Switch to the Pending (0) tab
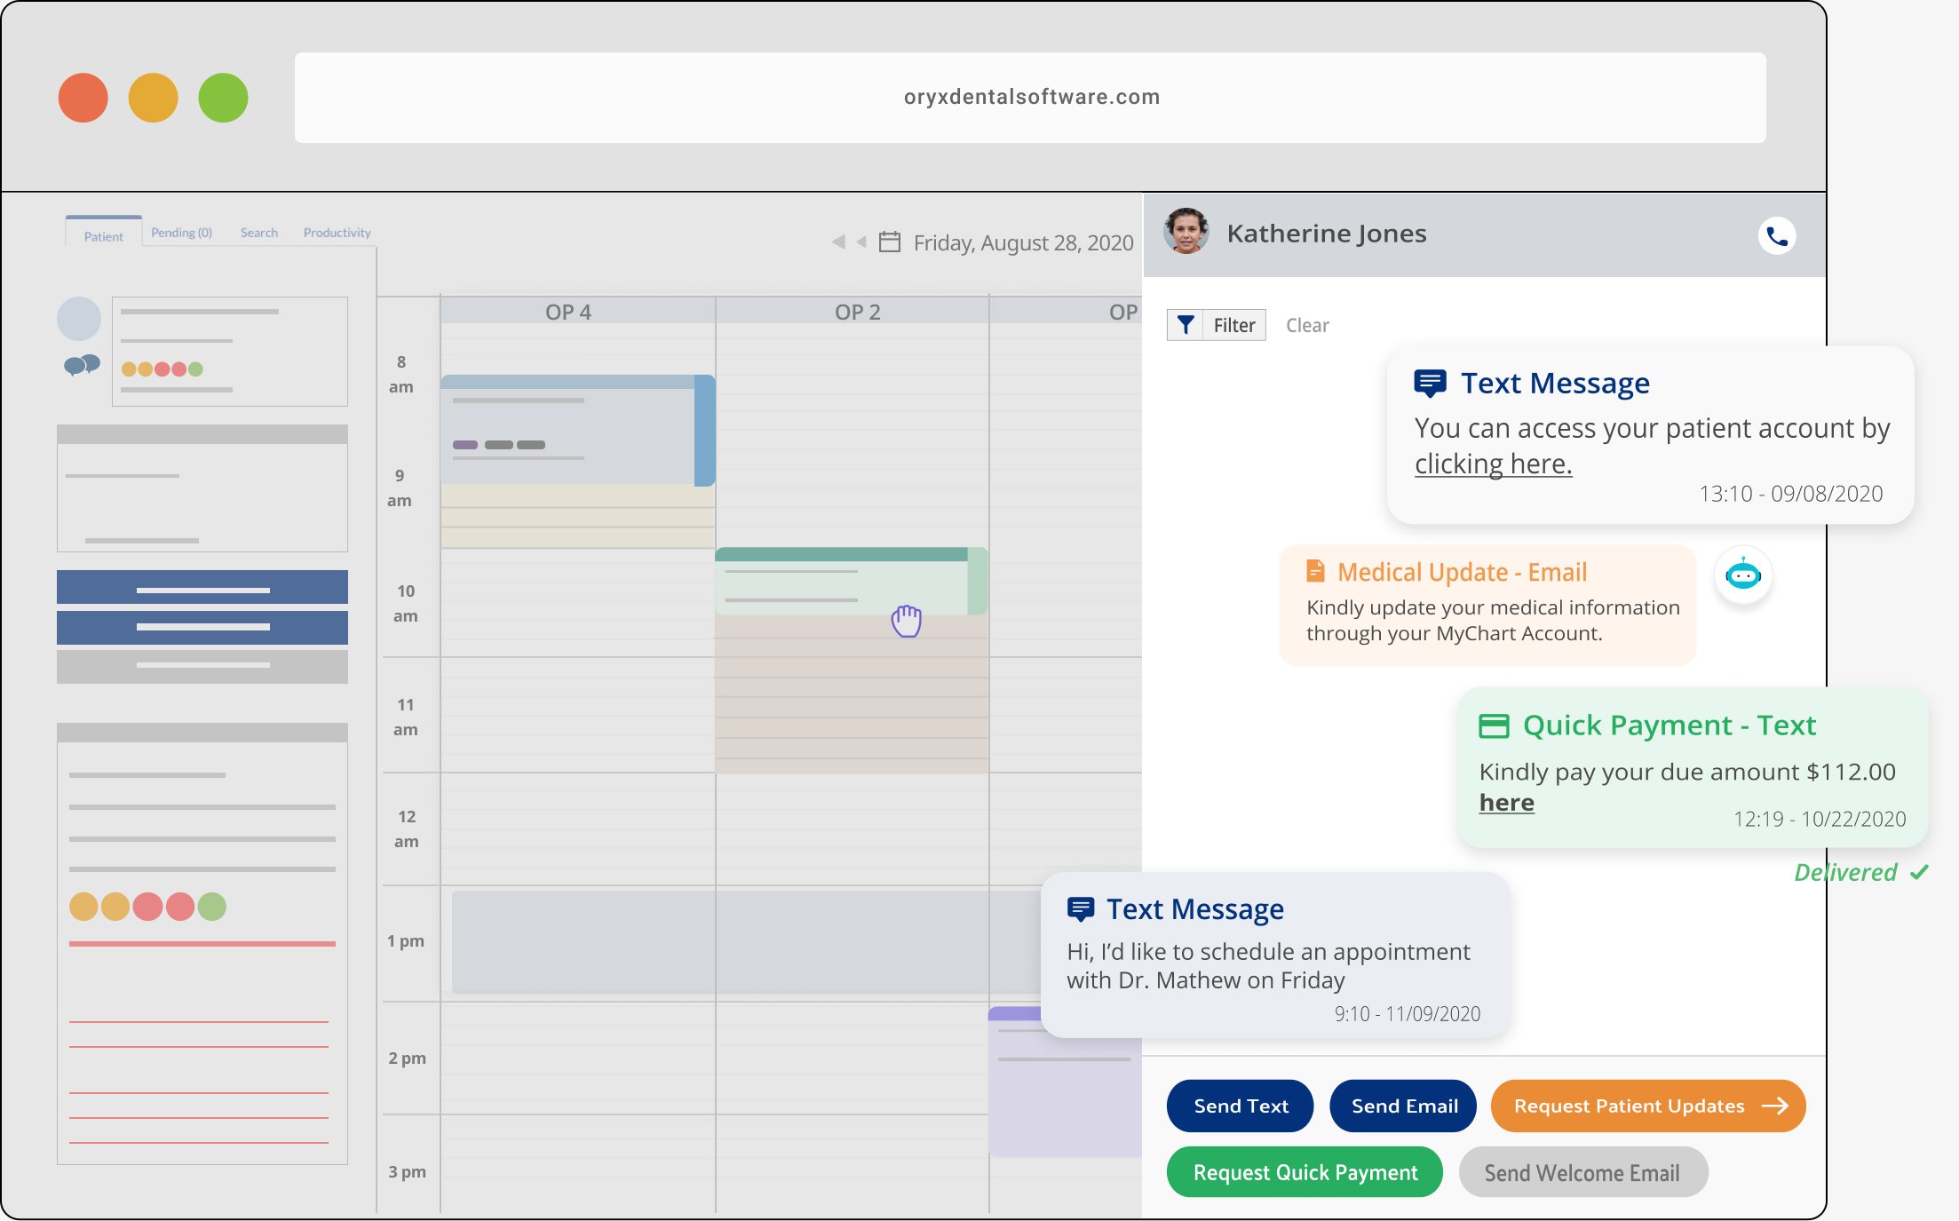This screenshot has height=1221, width=1959. [x=180, y=231]
